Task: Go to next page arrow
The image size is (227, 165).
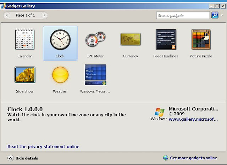Action: pyautogui.click(x=44, y=15)
